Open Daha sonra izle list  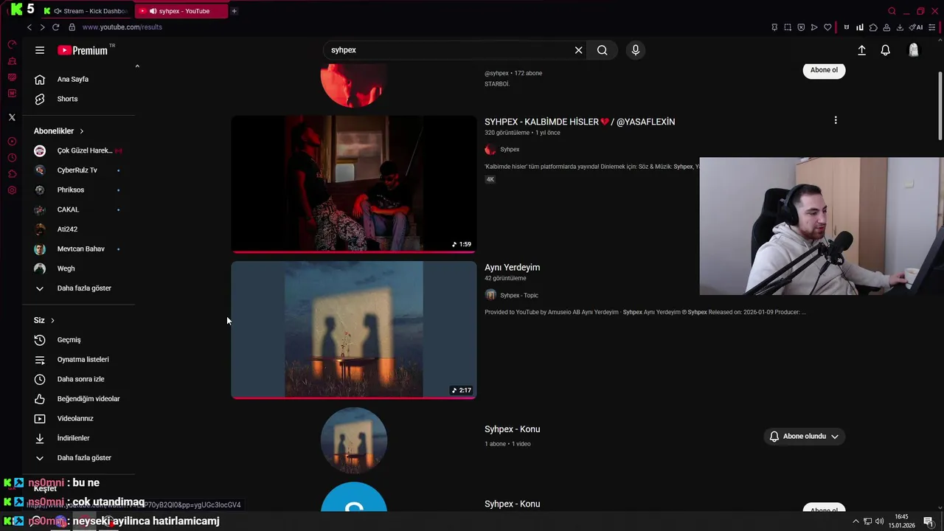[78, 379]
